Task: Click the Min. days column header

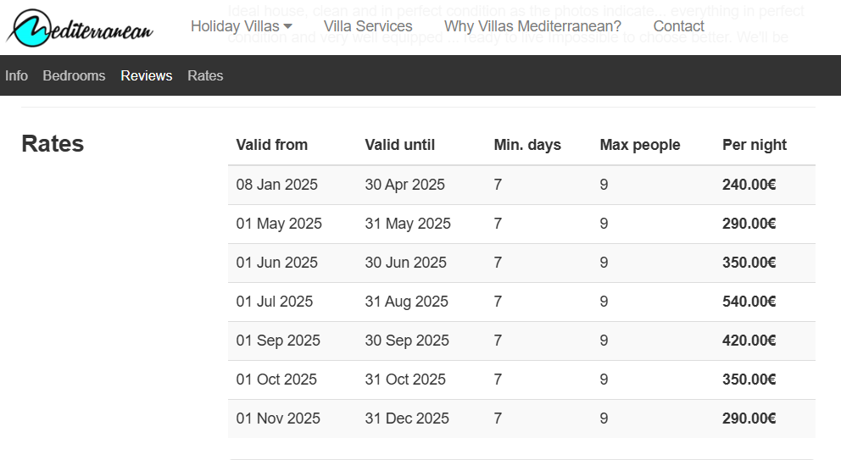Action: coord(527,145)
